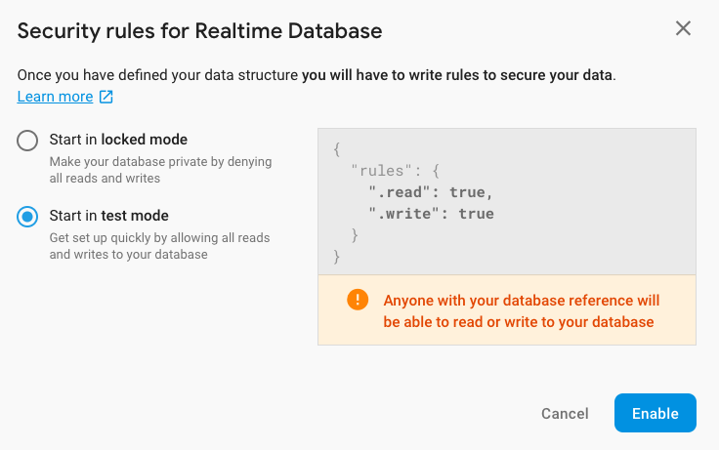This screenshot has height=450, width=719.
Task: Click the "Start in test mode" label
Action: click(x=108, y=216)
